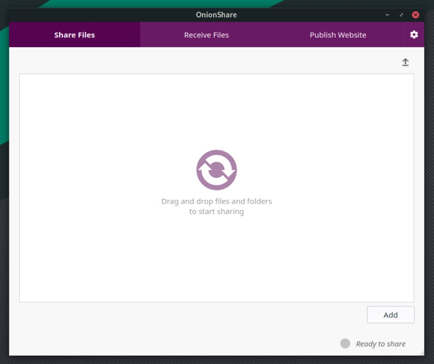Click the 'Drag and drop files and folders' text
The image size is (434, 364).
coord(216,201)
